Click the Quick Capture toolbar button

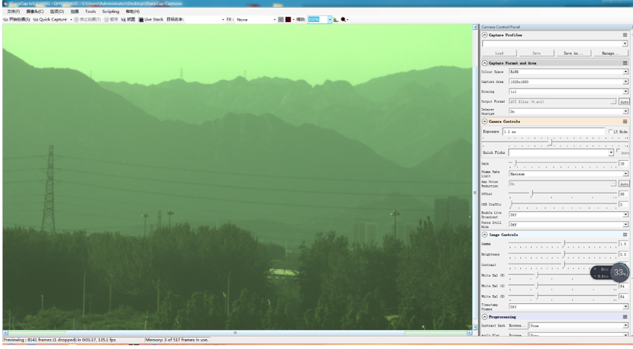tap(50, 19)
